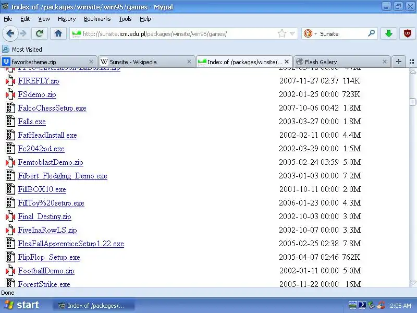Click the binary icon beside FlipFlop_Setup.exe
Screen dimensions: 417x313
coord(10,257)
